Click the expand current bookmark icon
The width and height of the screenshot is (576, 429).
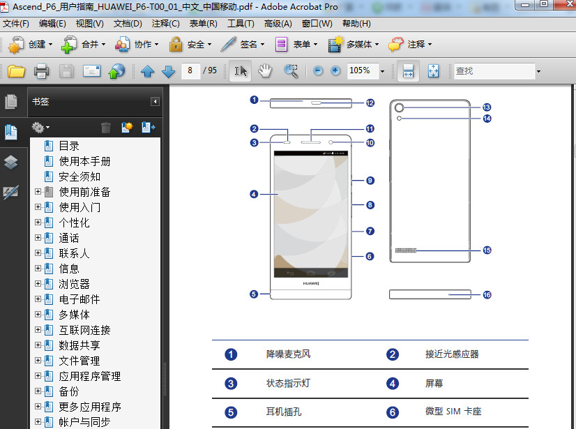click(x=149, y=128)
